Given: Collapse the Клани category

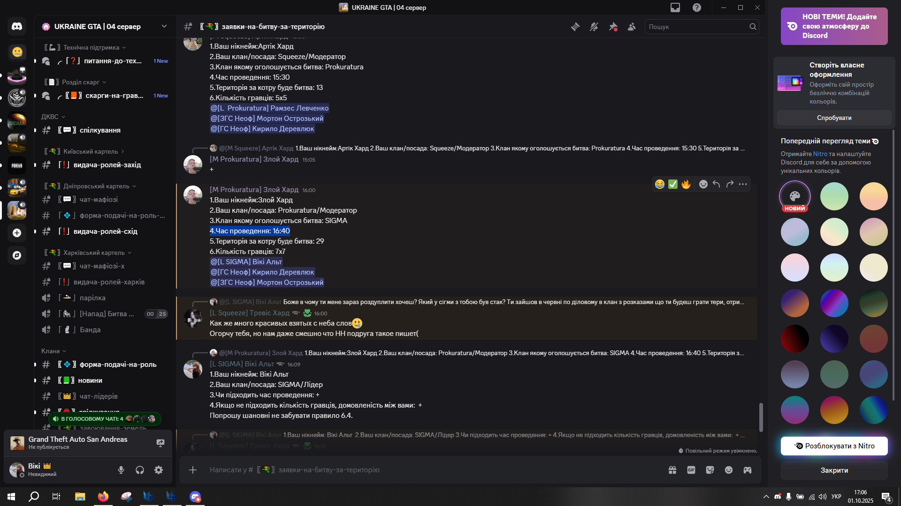Looking at the screenshot, I should 53,351.
